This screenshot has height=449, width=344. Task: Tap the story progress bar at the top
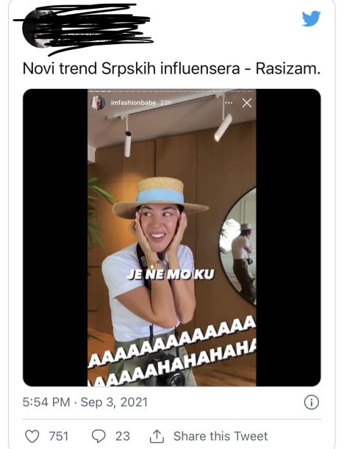[x=172, y=91]
